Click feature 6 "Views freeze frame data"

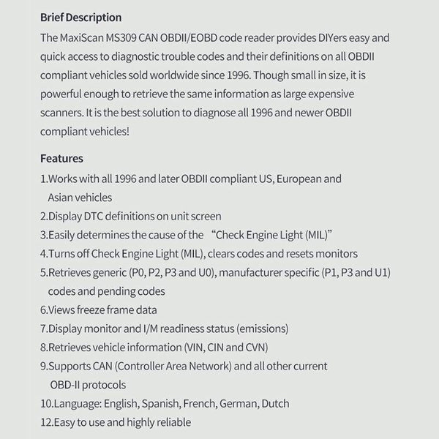coord(98,309)
